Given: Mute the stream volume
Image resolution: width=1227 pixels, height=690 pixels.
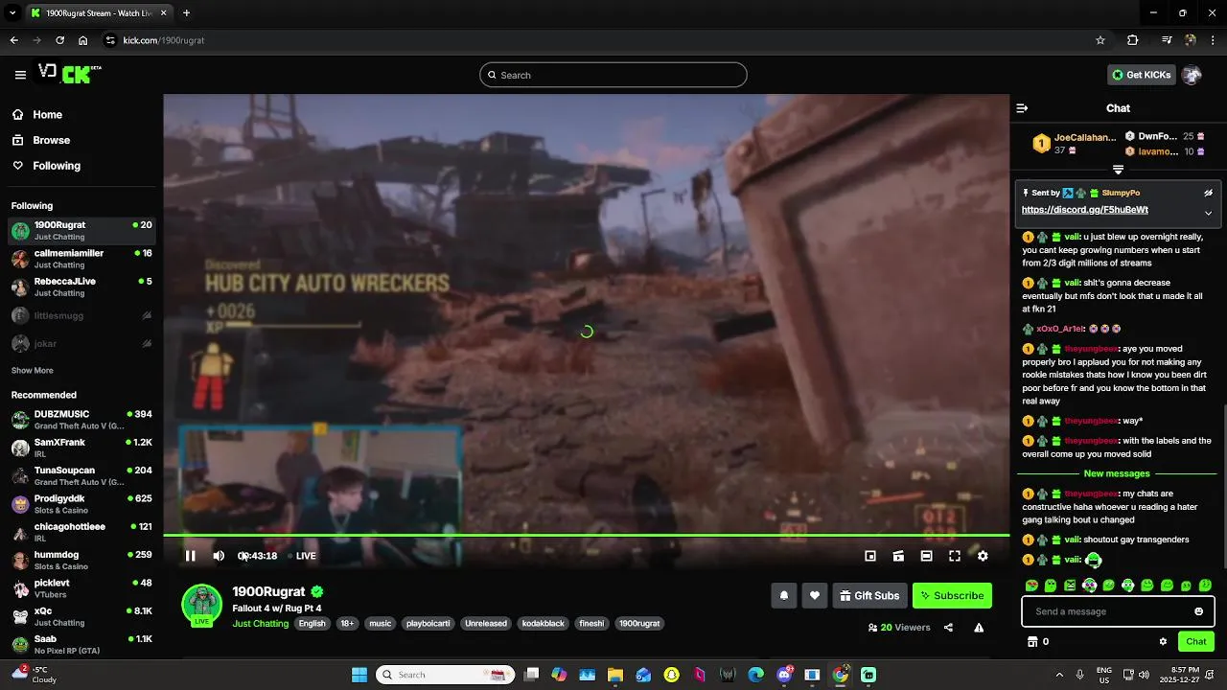Looking at the screenshot, I should 219,556.
